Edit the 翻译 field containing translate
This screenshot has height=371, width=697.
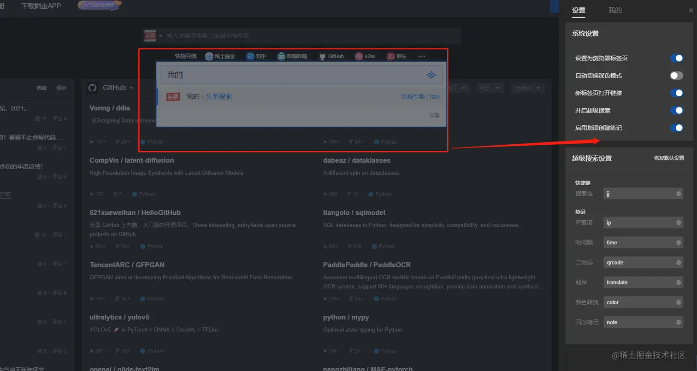[x=643, y=282]
